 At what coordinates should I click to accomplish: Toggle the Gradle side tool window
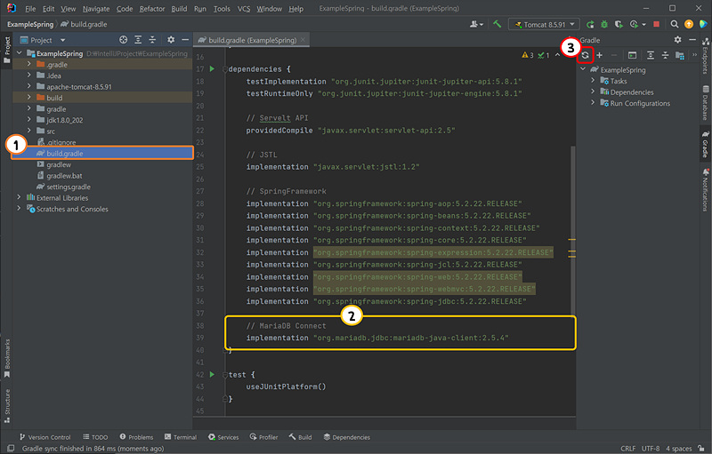coord(705,144)
